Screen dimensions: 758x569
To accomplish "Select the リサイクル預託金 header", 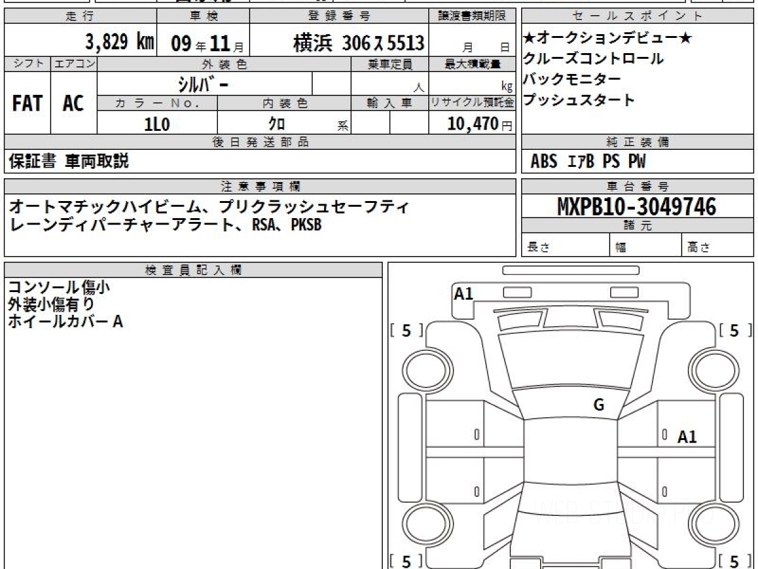I will pos(472,103).
